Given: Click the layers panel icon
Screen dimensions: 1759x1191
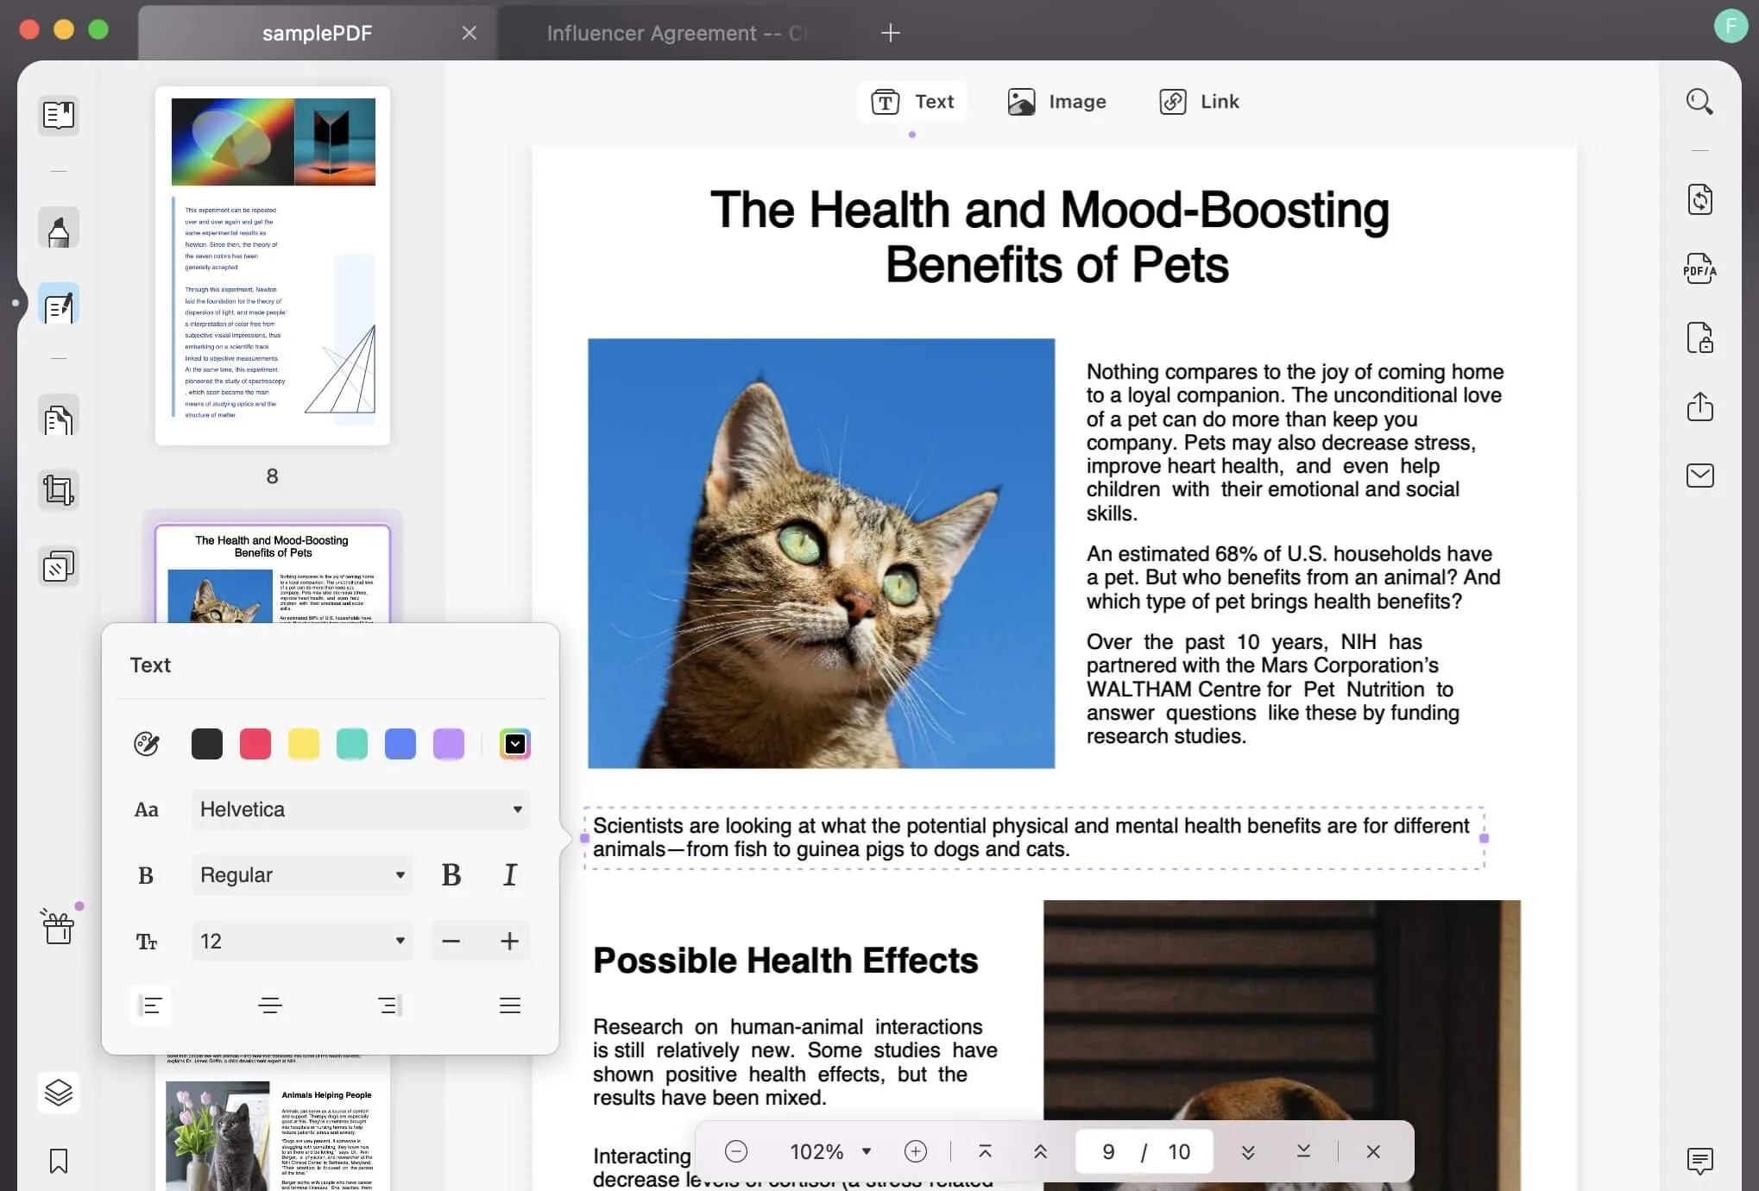Looking at the screenshot, I should tap(57, 1093).
